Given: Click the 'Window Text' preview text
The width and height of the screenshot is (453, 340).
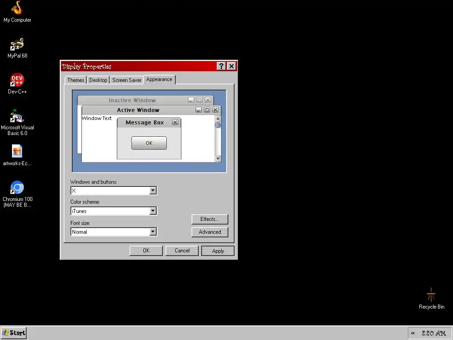Looking at the screenshot, I should tap(96, 118).
